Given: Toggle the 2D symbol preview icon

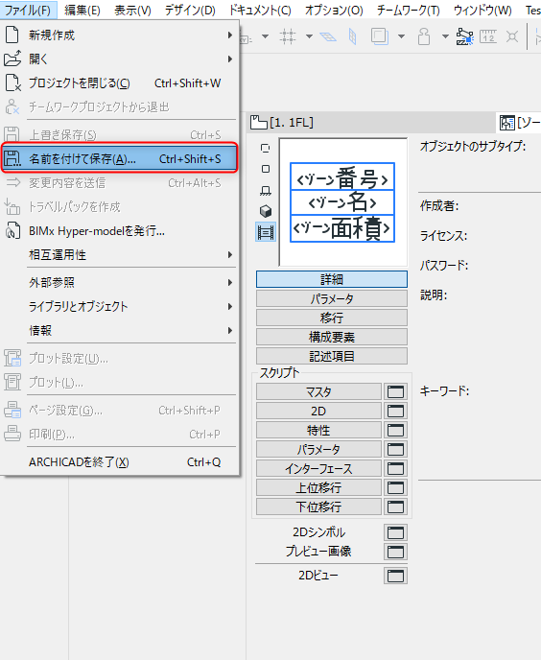Looking at the screenshot, I should [266, 148].
